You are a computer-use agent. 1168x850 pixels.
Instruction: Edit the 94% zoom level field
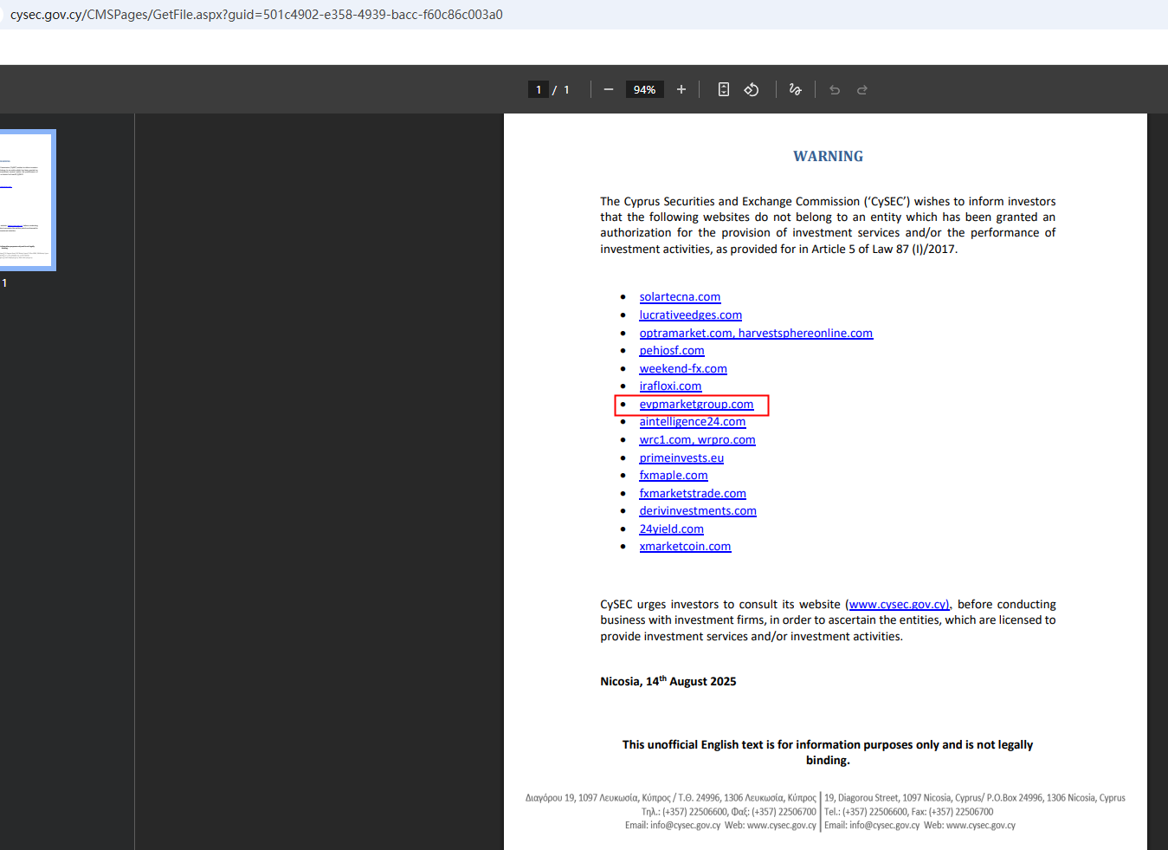pyautogui.click(x=644, y=89)
